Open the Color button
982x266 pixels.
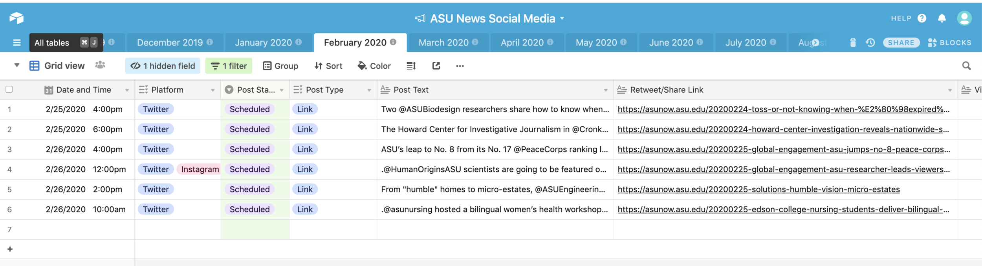tap(374, 66)
